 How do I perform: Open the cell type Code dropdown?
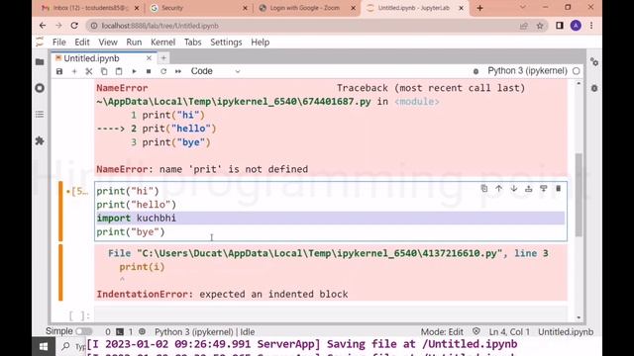point(216,71)
